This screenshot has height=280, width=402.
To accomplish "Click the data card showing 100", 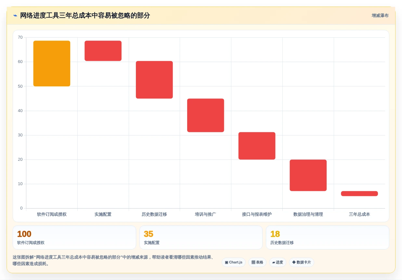I will (x=74, y=237).
